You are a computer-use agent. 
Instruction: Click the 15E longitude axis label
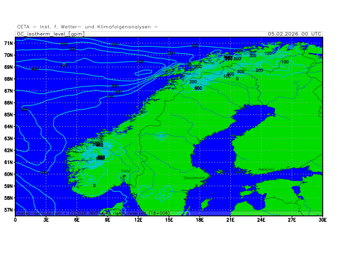[169, 219]
